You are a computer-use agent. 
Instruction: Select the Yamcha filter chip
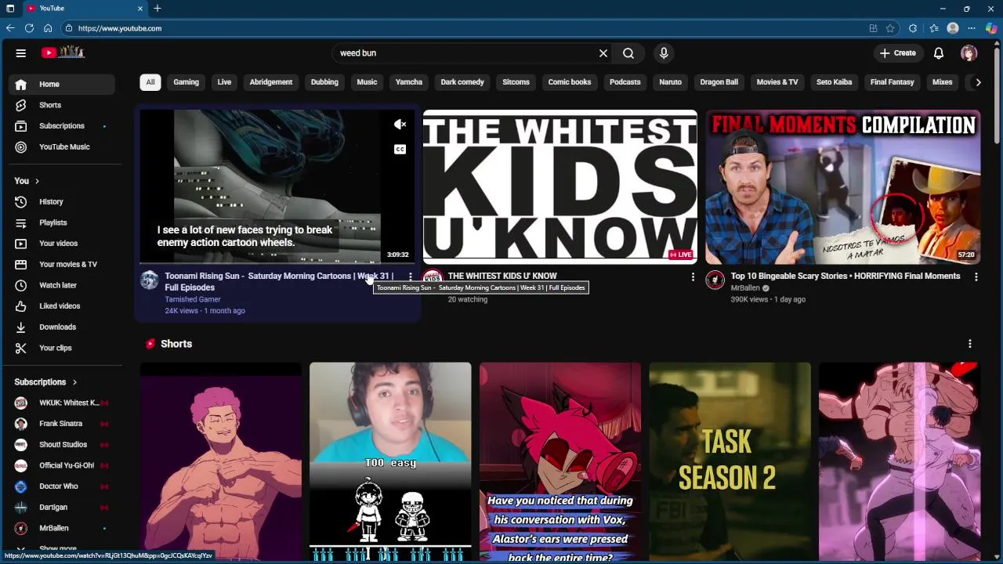pos(409,82)
